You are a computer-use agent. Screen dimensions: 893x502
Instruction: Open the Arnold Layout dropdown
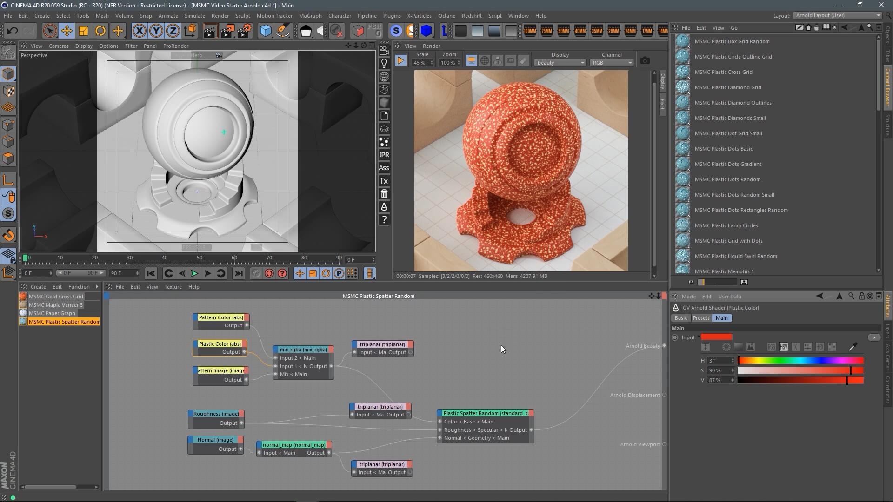(x=838, y=15)
